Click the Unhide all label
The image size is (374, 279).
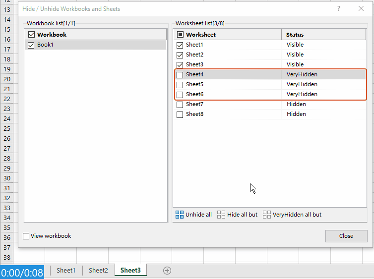pyautogui.click(x=198, y=215)
